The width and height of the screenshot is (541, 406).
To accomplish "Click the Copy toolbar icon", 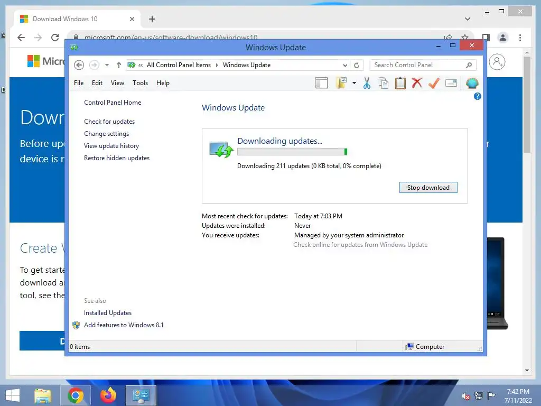I will (384, 83).
